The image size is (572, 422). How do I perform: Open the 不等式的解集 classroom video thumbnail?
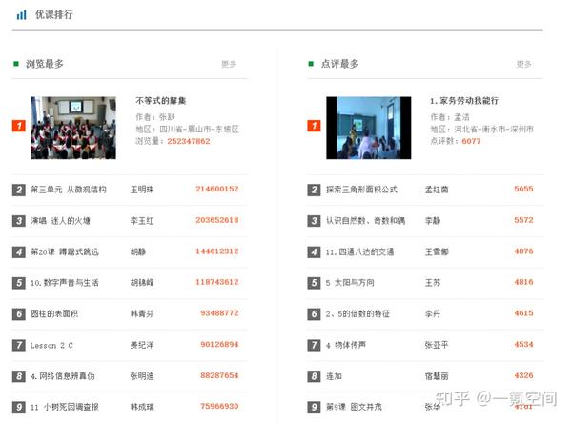pos(73,128)
